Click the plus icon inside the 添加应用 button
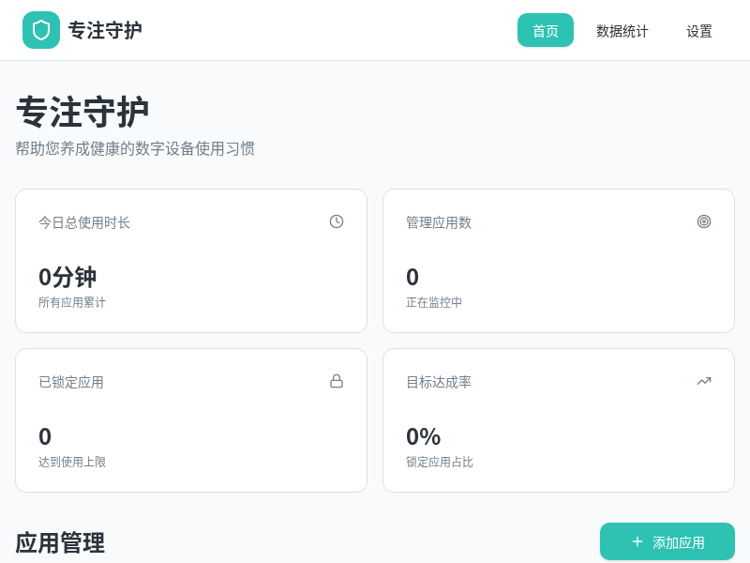 pos(637,541)
